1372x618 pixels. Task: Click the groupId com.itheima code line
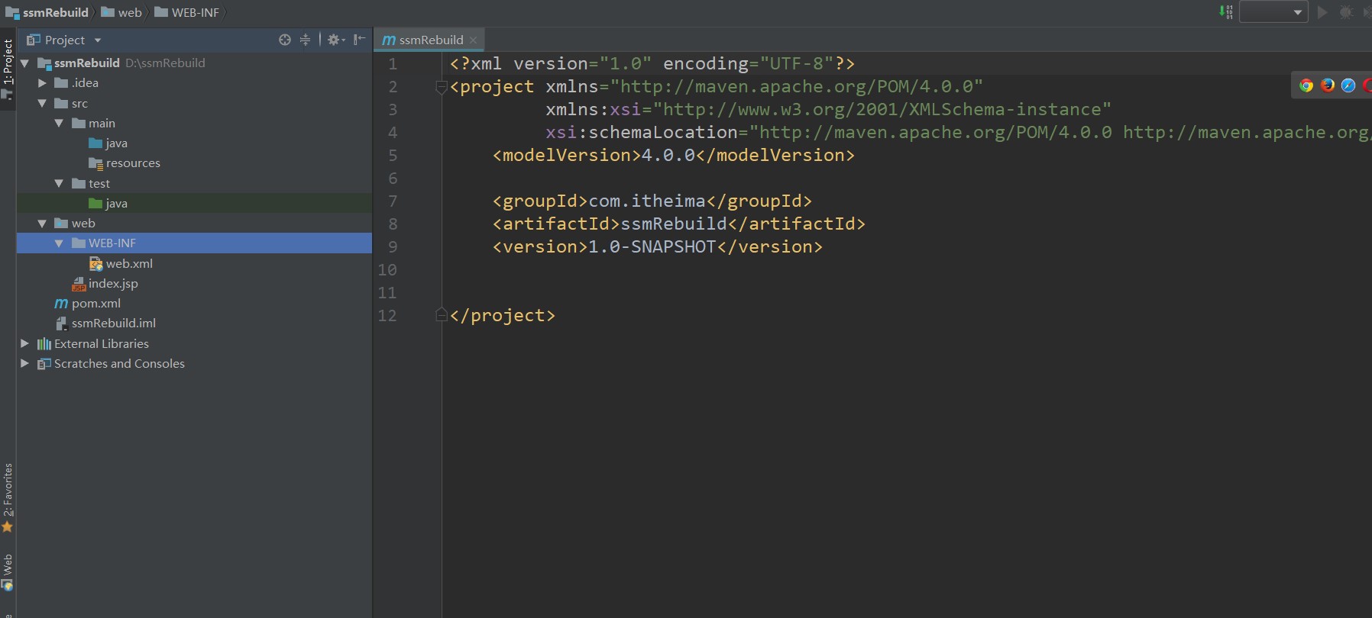652,201
